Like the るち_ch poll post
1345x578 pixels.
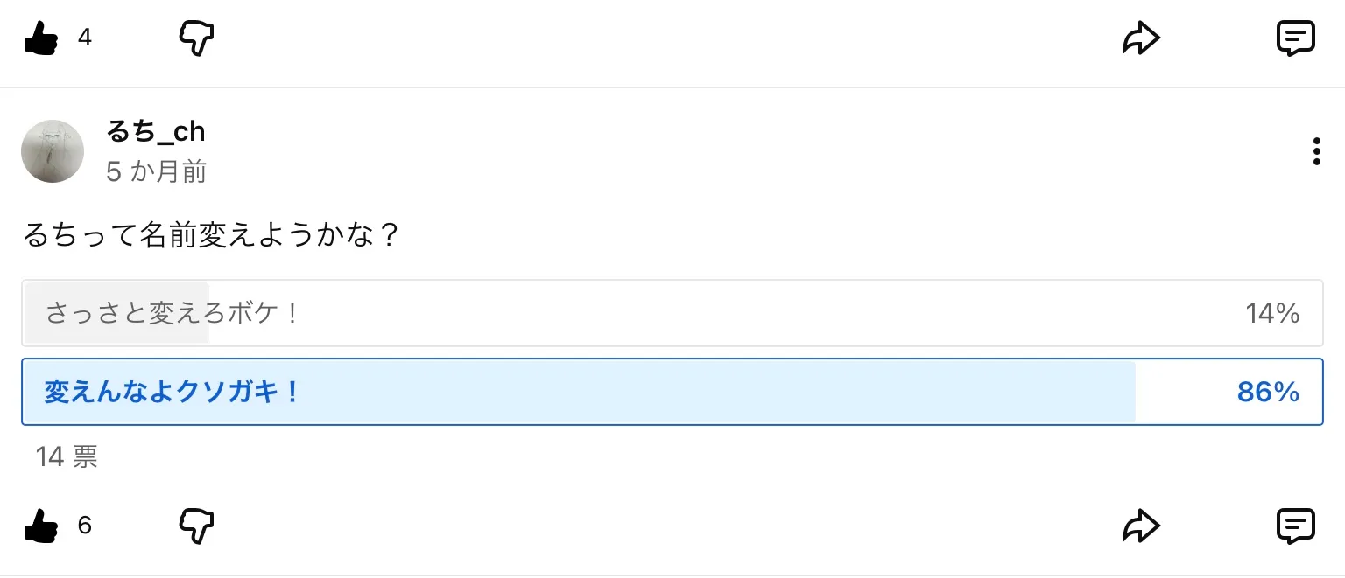point(40,526)
